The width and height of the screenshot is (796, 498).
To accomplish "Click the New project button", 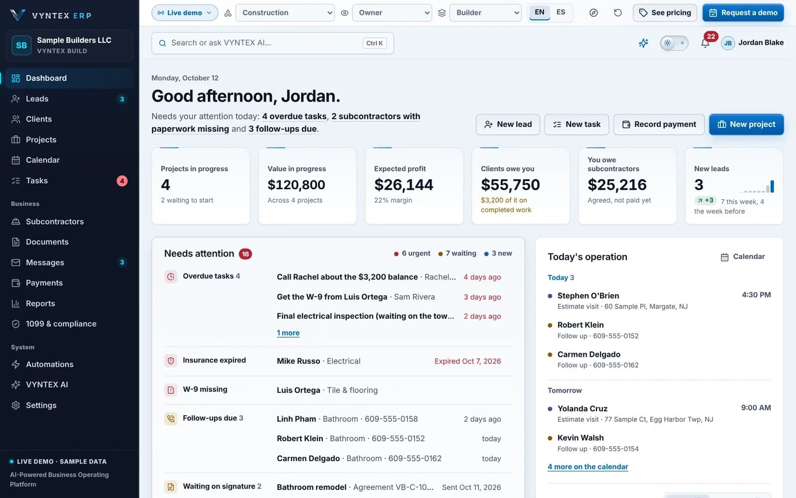I will (x=746, y=124).
